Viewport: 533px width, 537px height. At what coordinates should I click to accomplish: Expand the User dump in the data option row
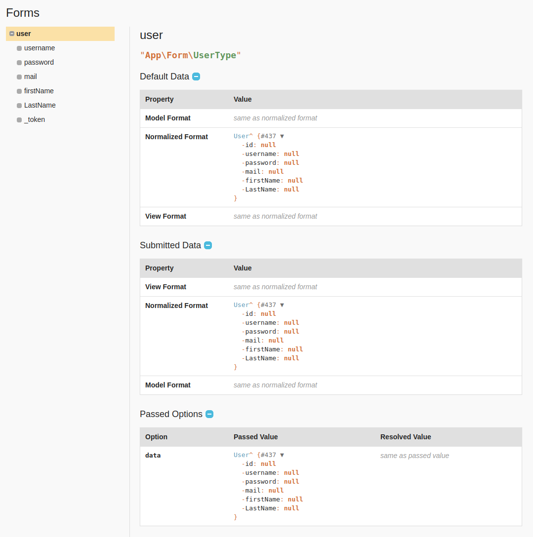pyautogui.click(x=282, y=455)
